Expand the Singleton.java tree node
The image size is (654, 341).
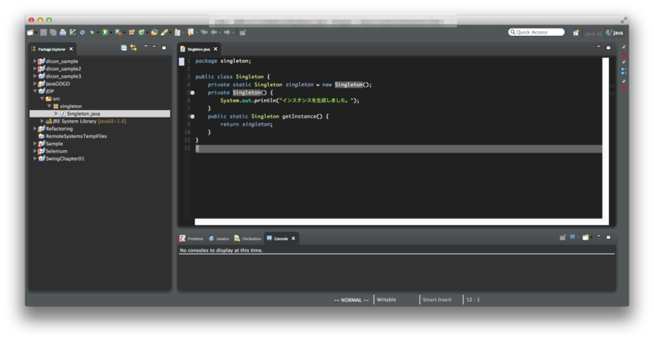click(x=56, y=113)
